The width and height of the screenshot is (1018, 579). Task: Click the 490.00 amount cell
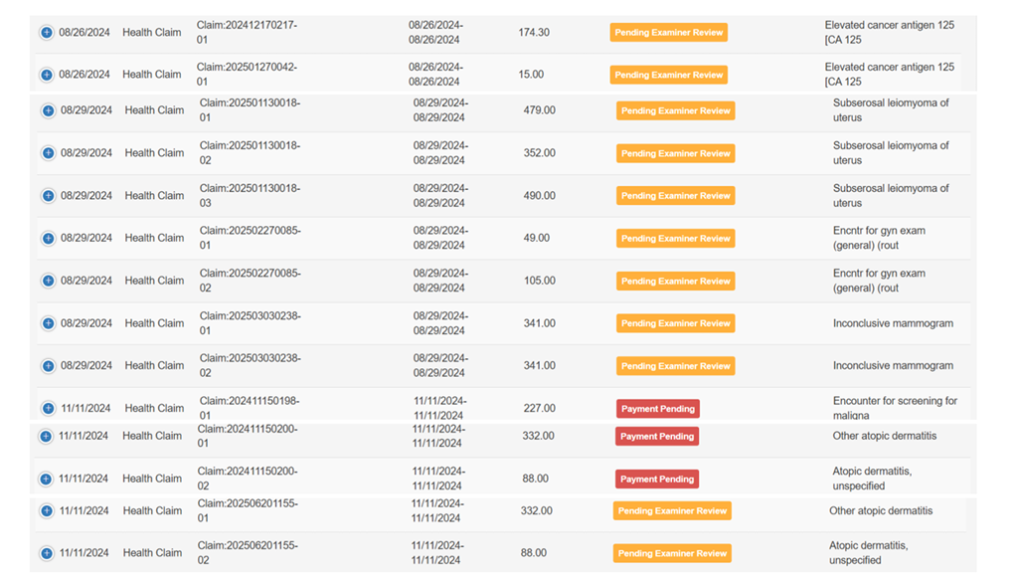[539, 196]
